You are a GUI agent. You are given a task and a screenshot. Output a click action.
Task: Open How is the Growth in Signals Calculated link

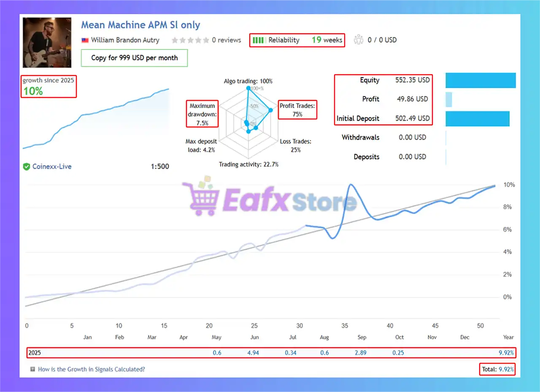[x=91, y=369]
